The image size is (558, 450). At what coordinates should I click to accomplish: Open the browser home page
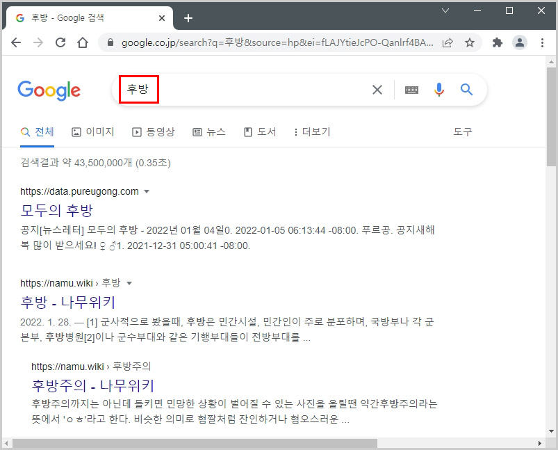(83, 42)
